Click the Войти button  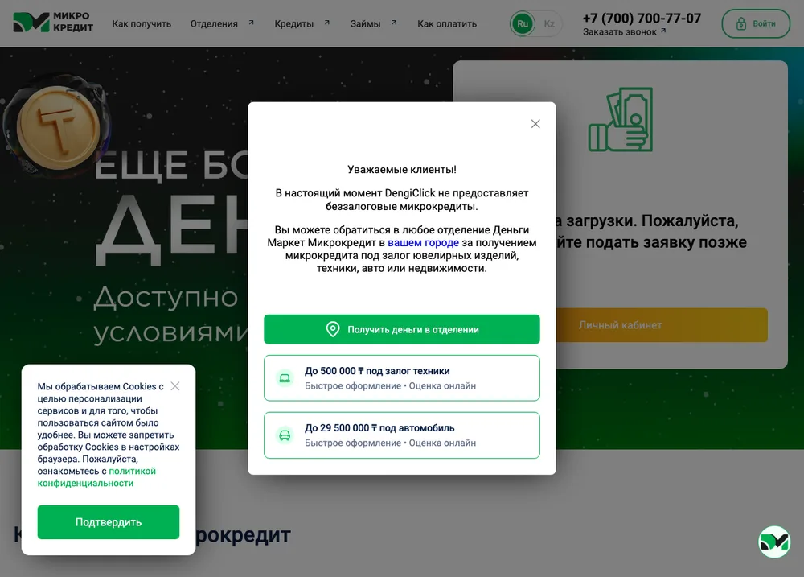(756, 23)
